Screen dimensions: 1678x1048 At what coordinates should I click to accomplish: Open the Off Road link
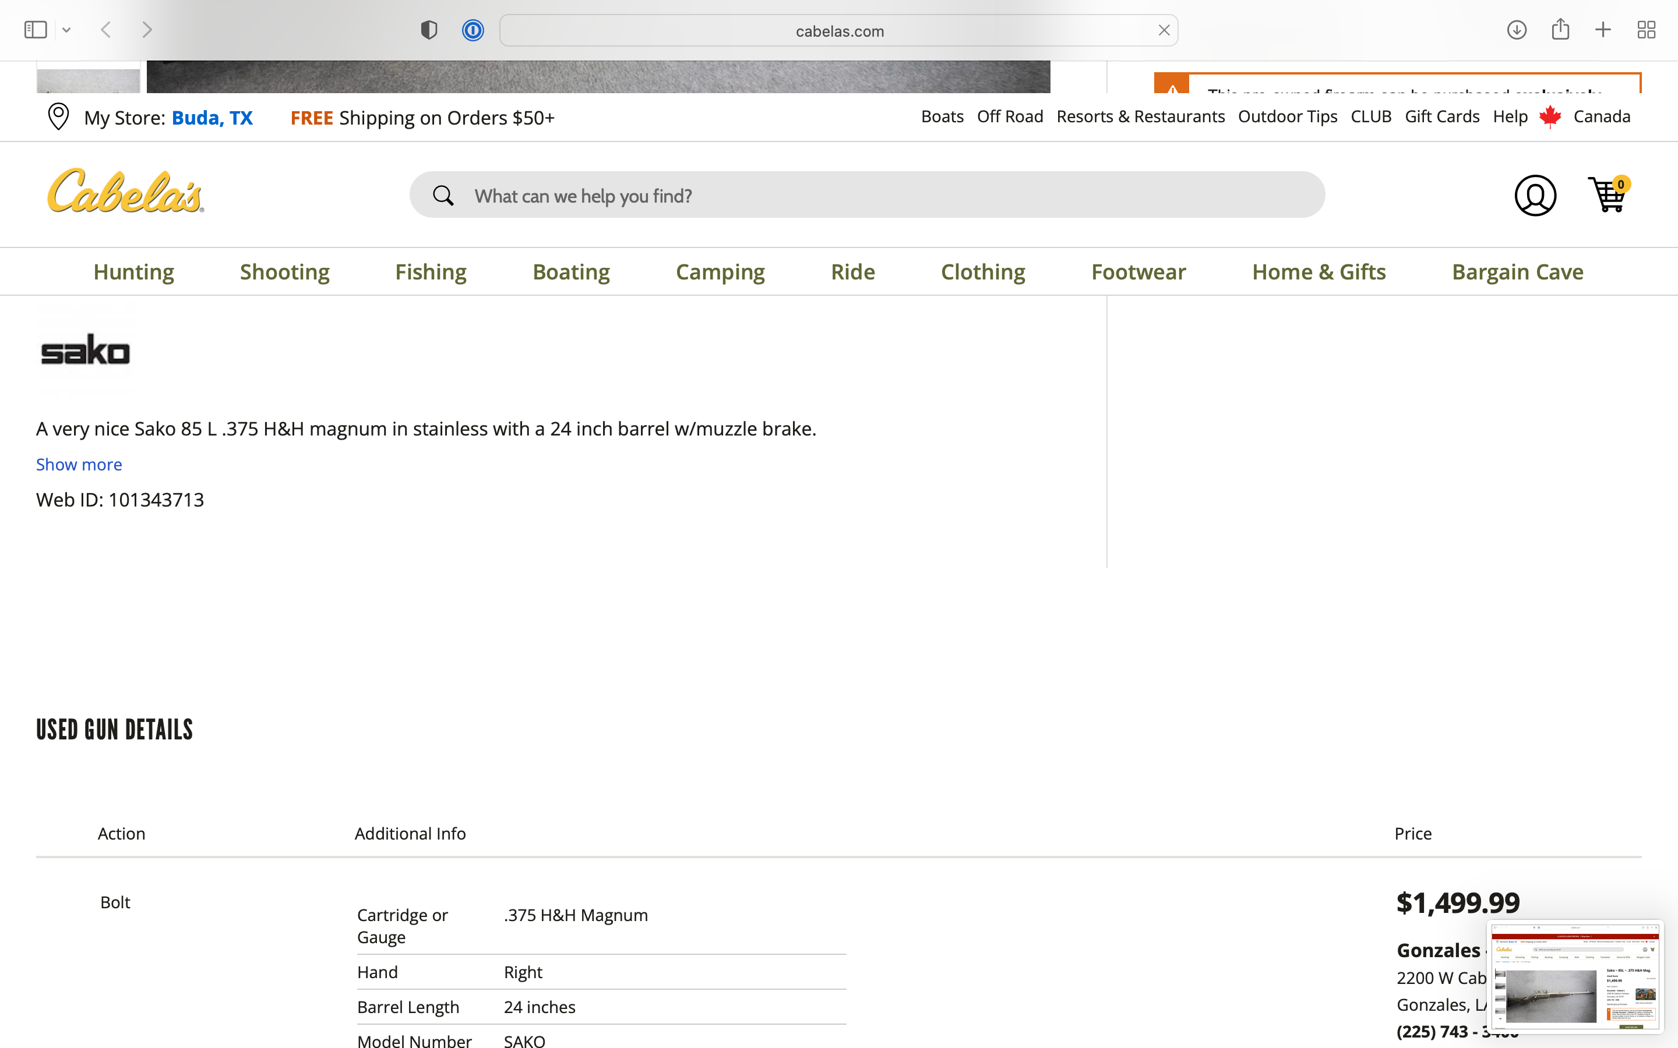[1010, 116]
